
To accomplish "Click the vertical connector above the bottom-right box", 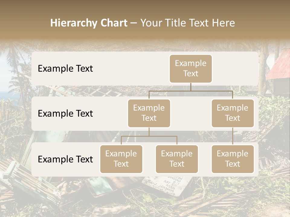I will click(233, 136).
